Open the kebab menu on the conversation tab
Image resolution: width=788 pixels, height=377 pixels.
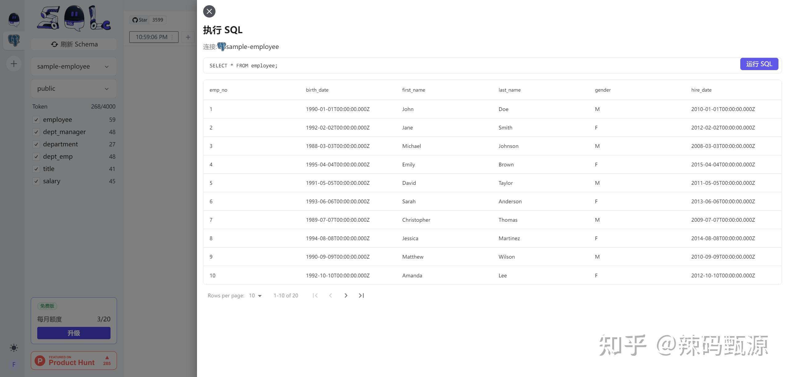pos(171,37)
